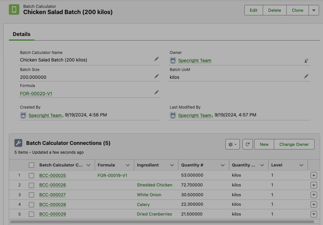Edit Batch Size pencil icon
The height and width of the screenshot is (225, 323).
coord(157,76)
